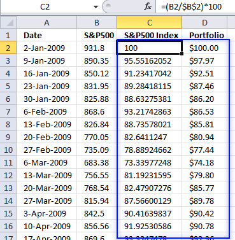Select cell with 842.5
Viewport: 235px width, 240px height.
pos(97,213)
